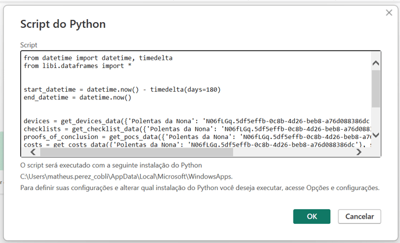Click the 'devices = get_devices_data' line
The width and height of the screenshot is (400, 243).
197,121
